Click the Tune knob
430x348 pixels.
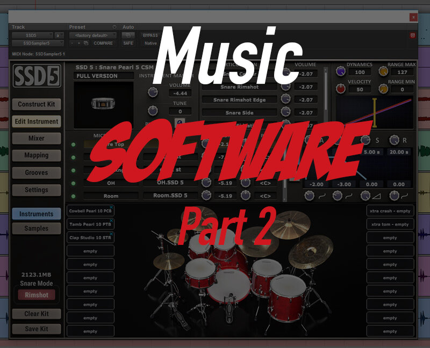153,111
